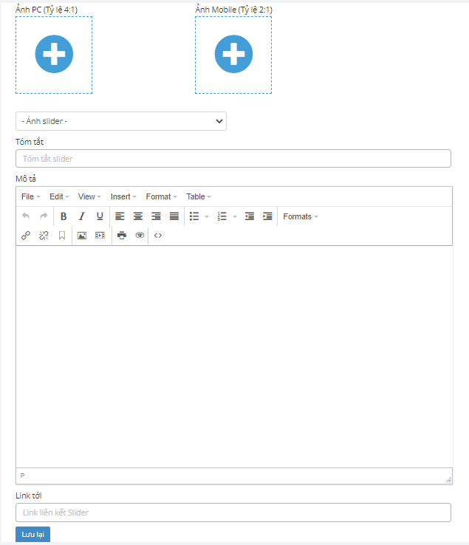
Task: Open the Edit menu
Action: click(59, 196)
